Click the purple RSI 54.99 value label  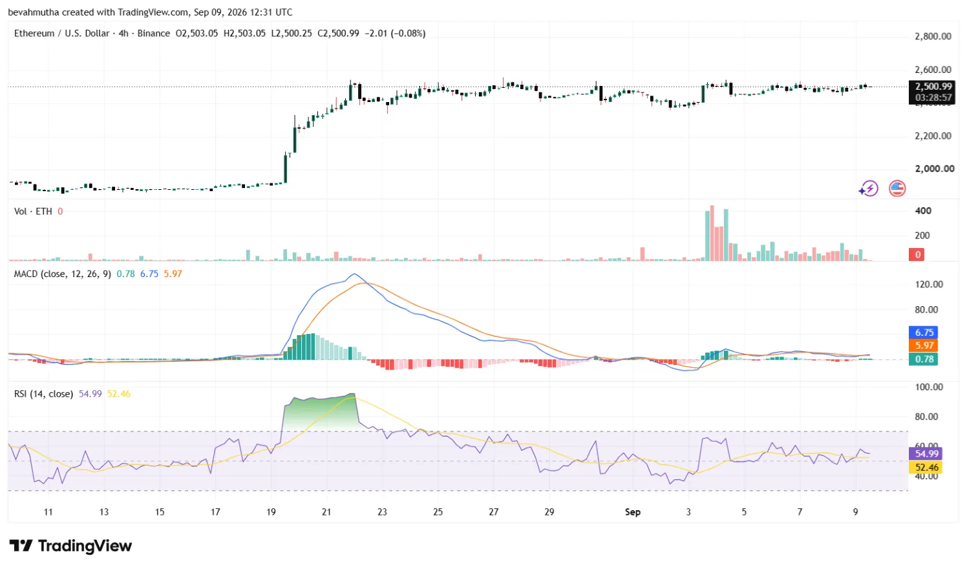[x=926, y=454]
